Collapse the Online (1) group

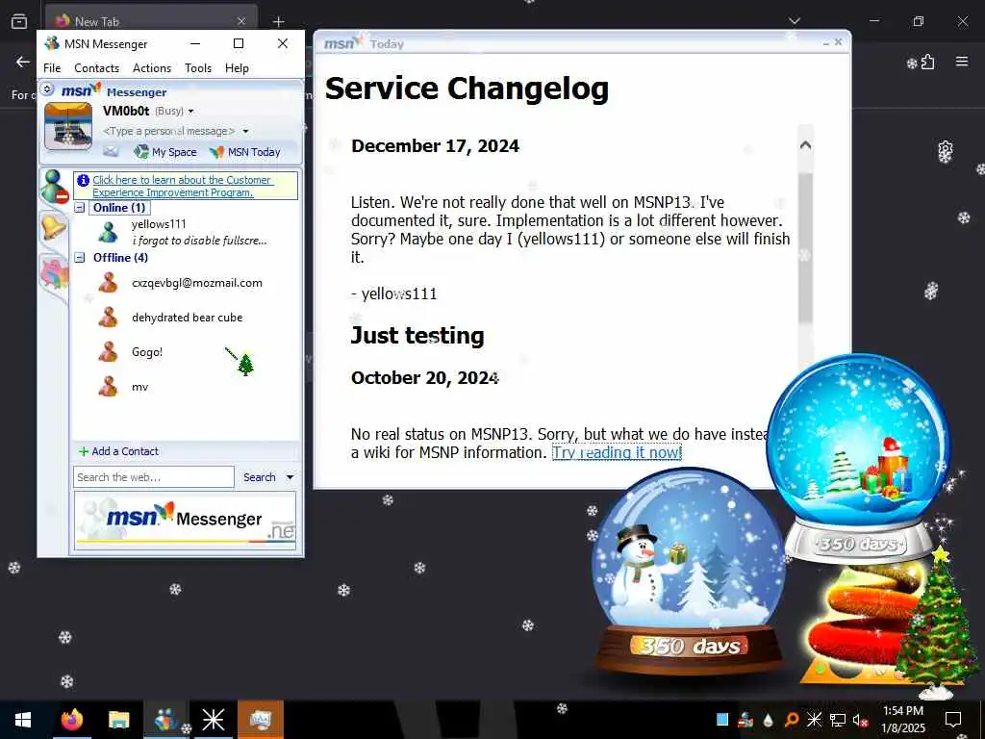tap(80, 208)
